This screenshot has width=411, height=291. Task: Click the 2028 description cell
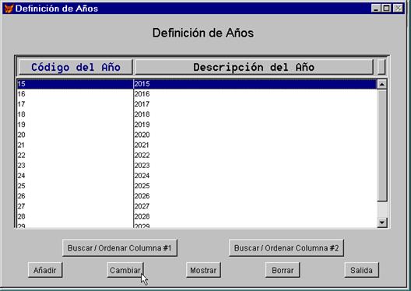coord(255,216)
